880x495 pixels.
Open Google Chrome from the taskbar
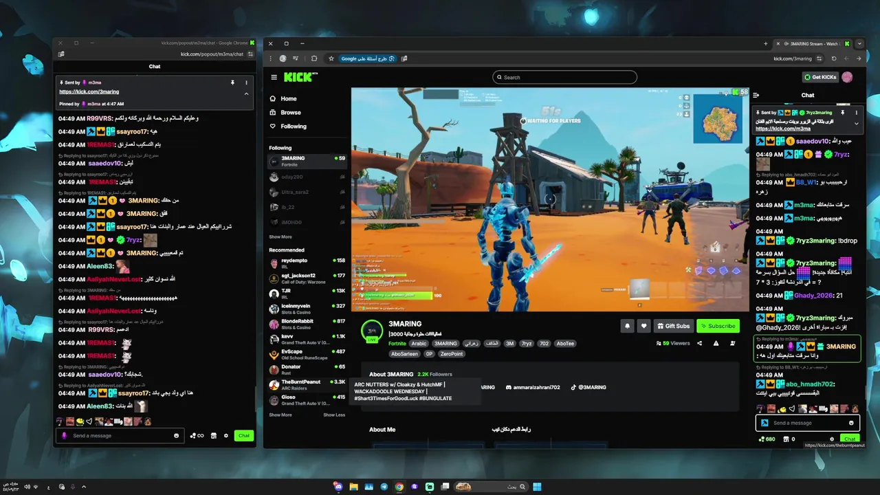399,487
